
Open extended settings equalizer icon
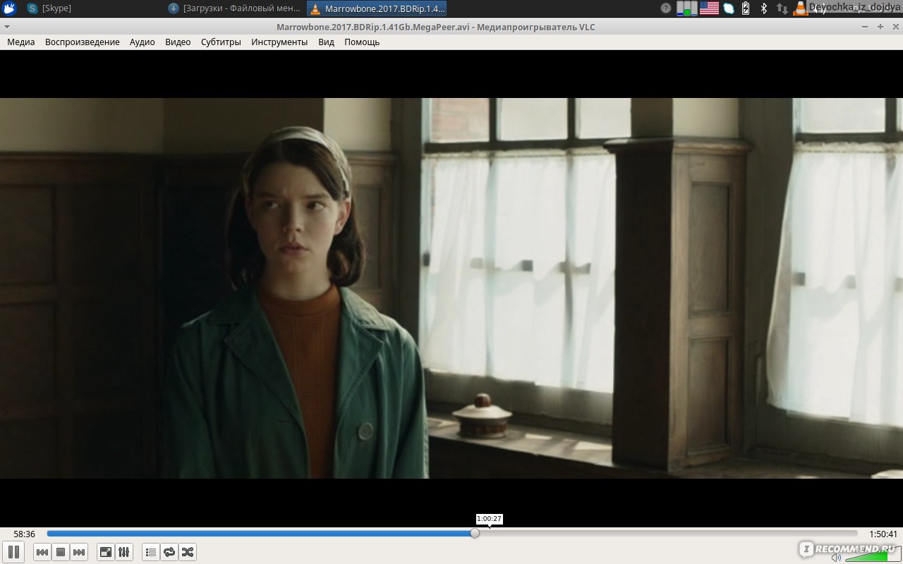click(124, 552)
